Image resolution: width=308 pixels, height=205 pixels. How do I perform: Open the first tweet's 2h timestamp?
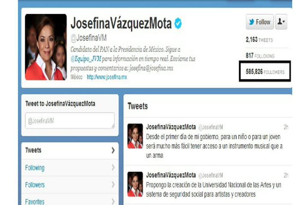[286, 127]
